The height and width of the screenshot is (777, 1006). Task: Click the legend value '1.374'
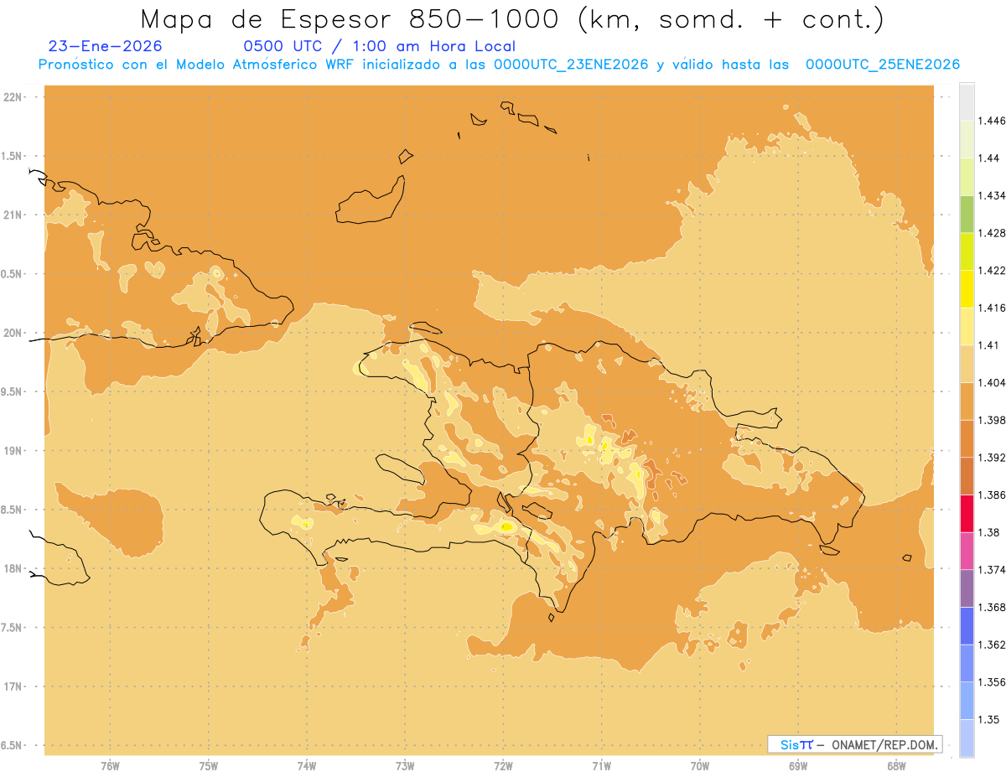[x=992, y=570]
